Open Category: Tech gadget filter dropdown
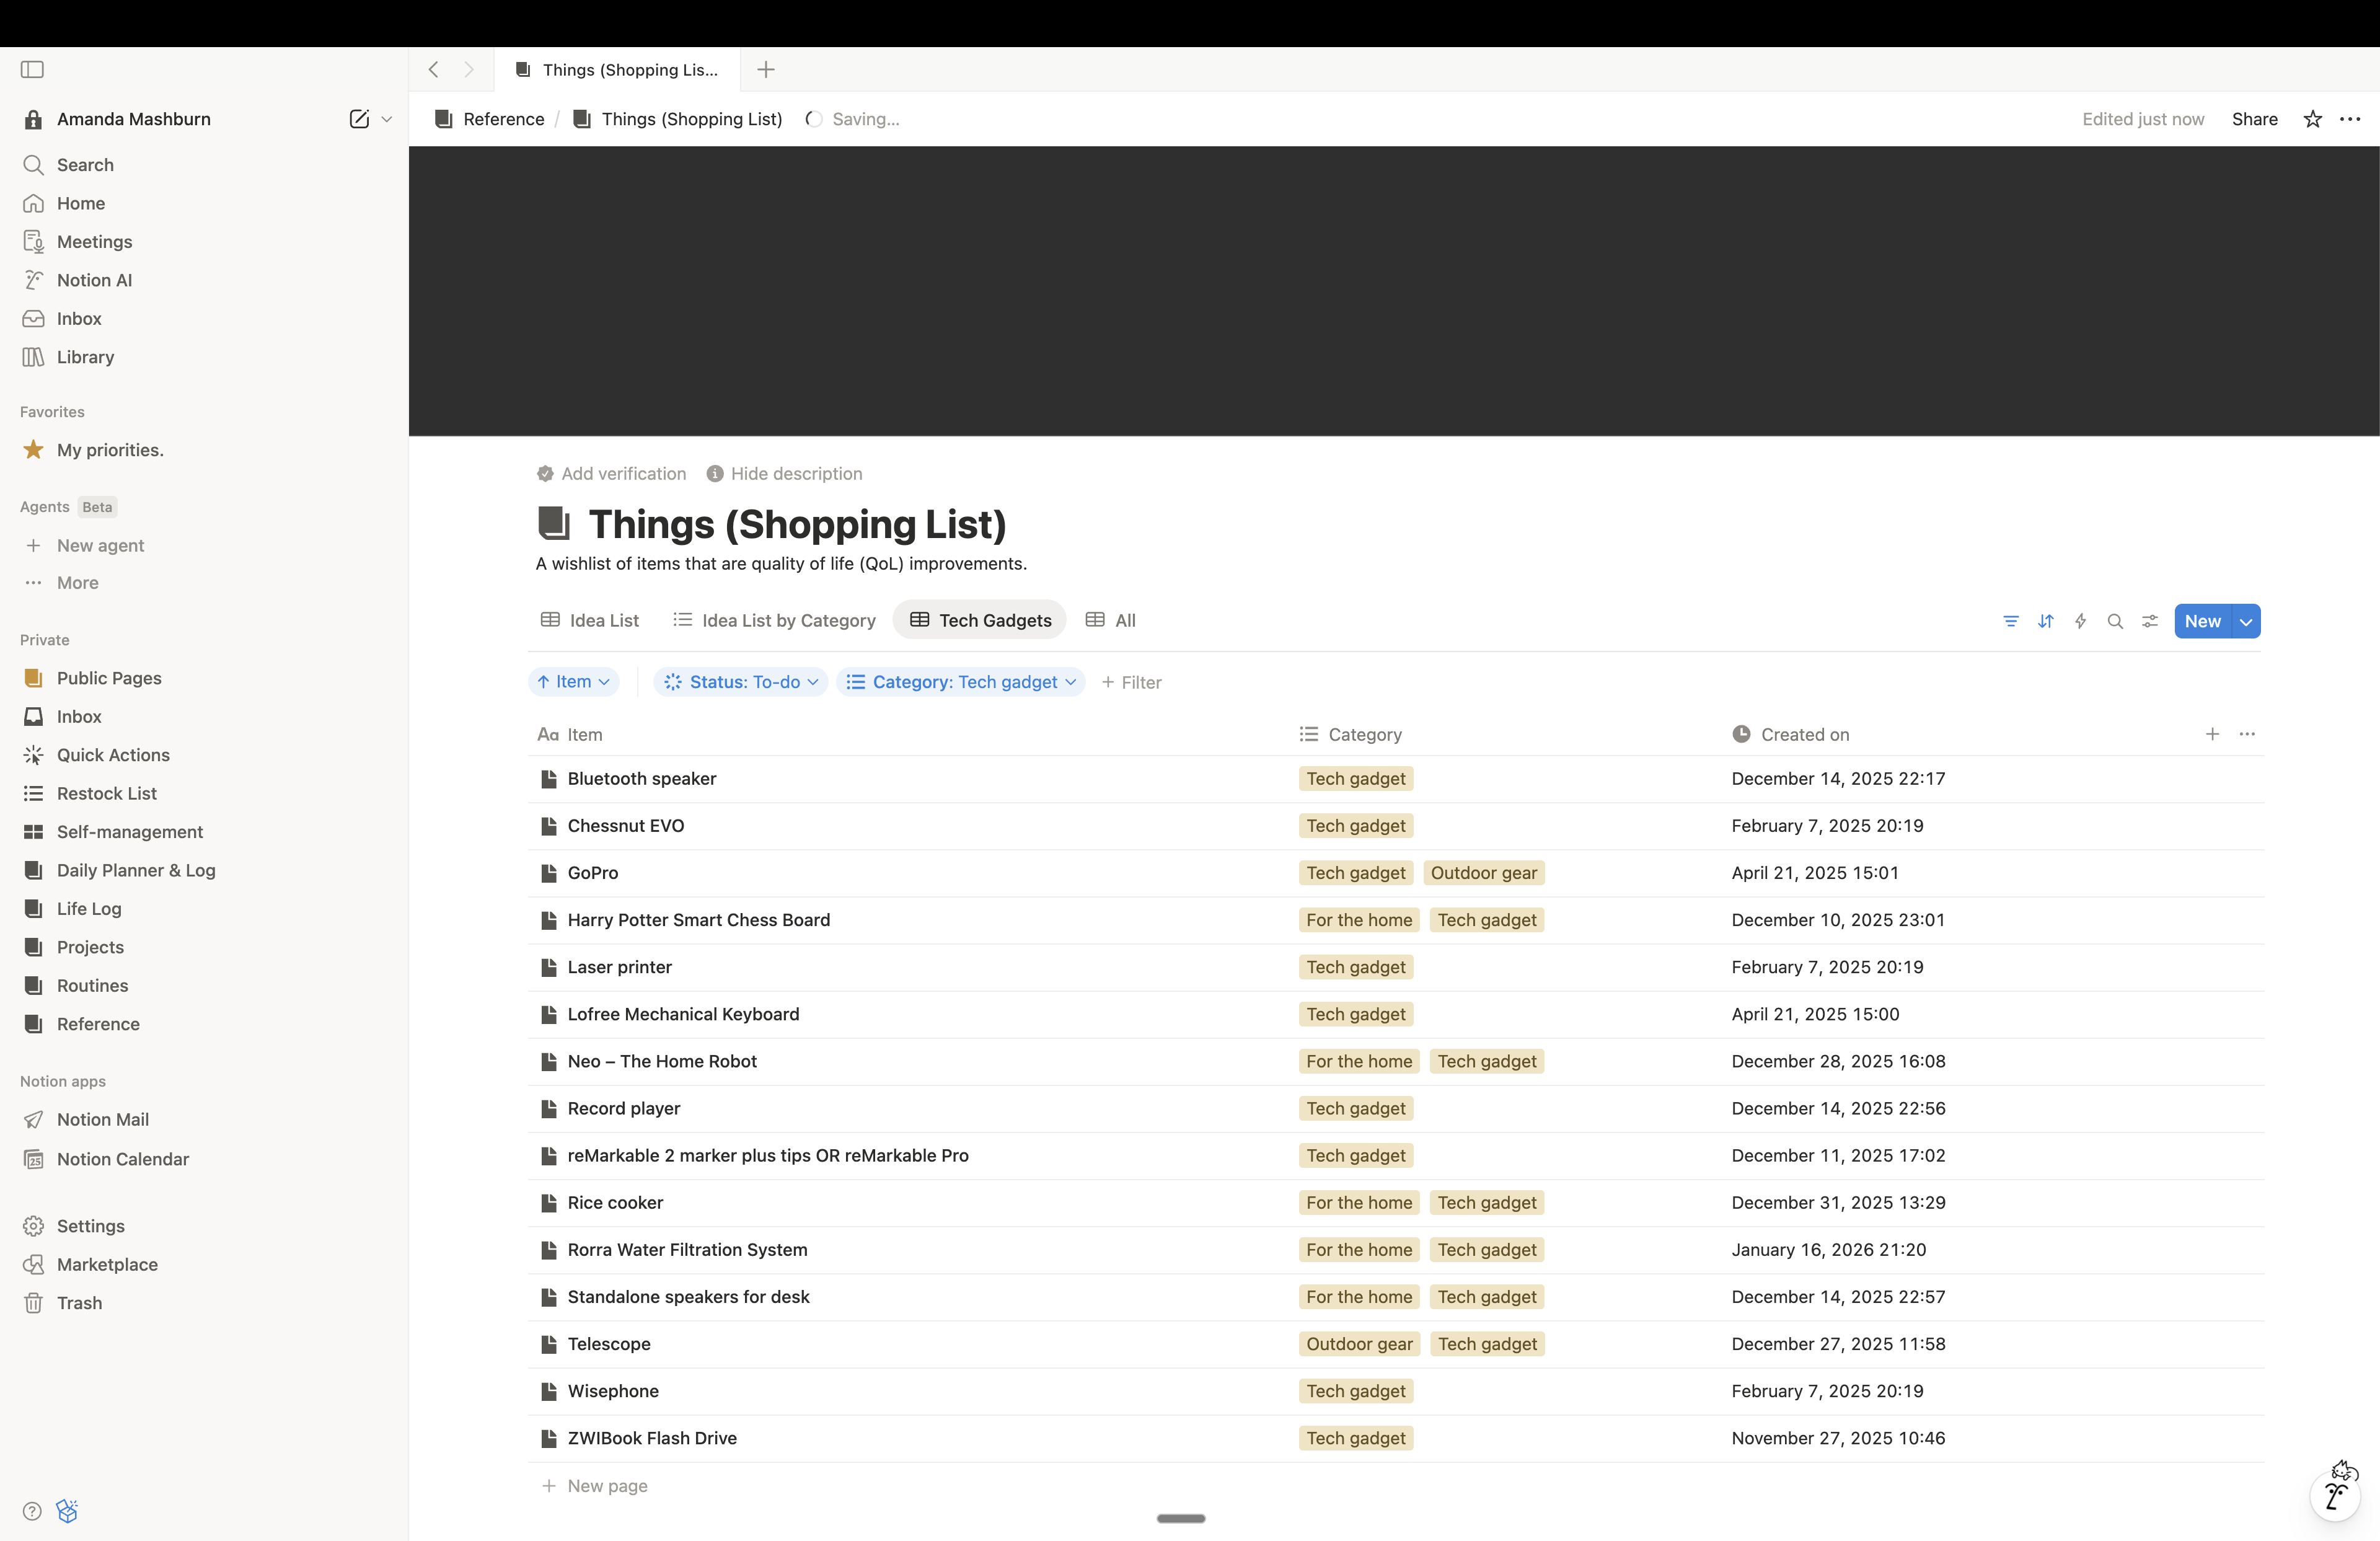The image size is (2380, 1541). tap(960, 682)
